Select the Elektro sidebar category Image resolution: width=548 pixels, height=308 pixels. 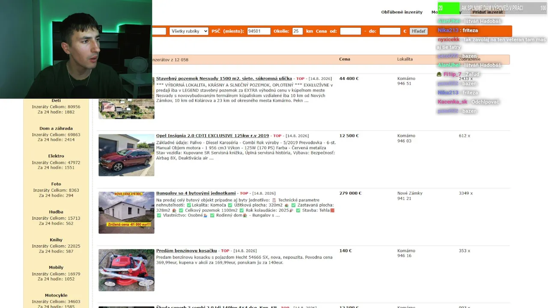point(56,156)
